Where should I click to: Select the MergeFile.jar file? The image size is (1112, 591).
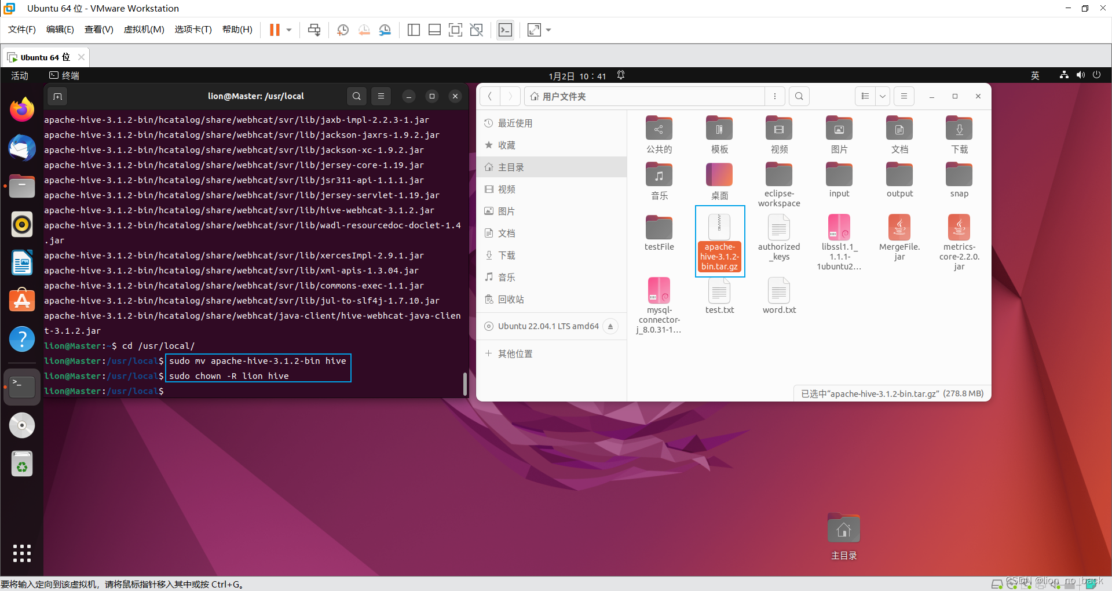coord(899,238)
